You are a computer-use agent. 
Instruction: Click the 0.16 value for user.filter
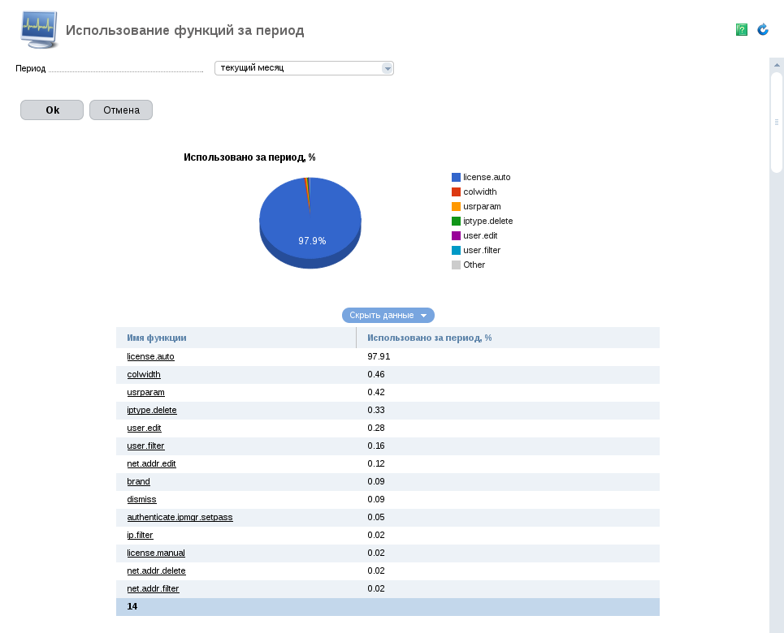pos(376,446)
